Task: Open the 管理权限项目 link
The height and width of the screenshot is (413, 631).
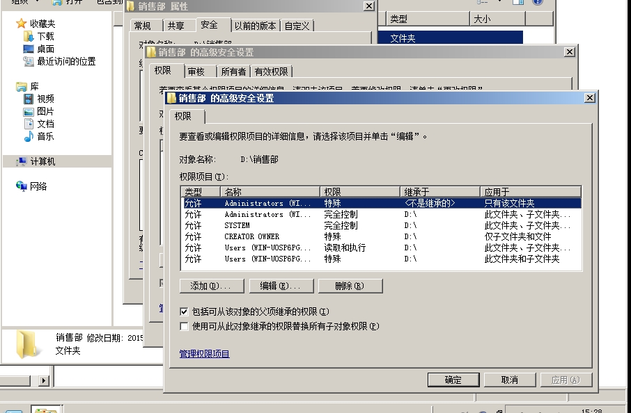Action: 205,354
